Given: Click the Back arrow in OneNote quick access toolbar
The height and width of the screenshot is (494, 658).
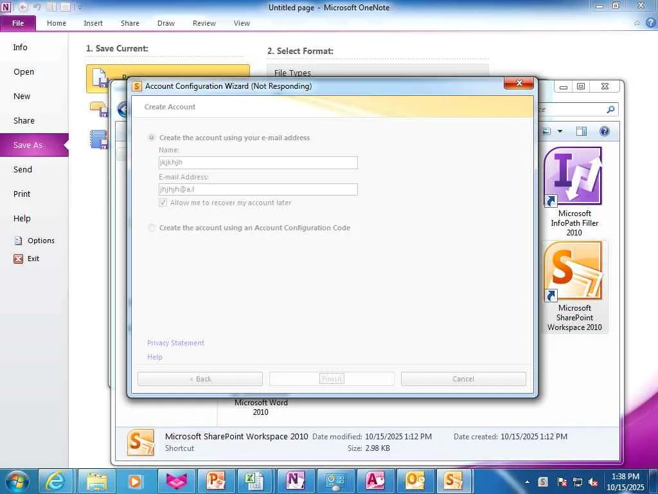Looking at the screenshot, I should coord(22,6).
